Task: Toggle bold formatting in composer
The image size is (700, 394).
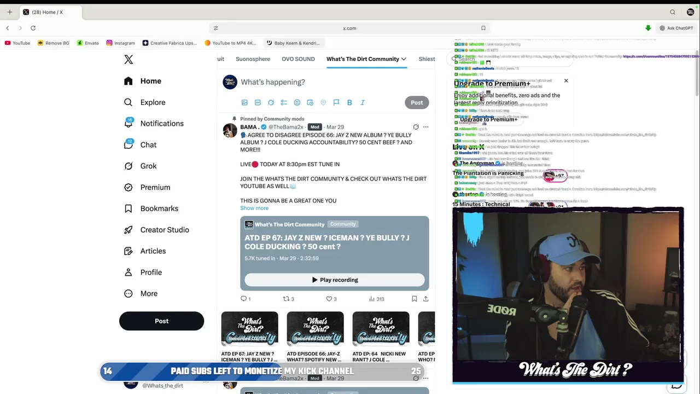Action: click(x=349, y=102)
